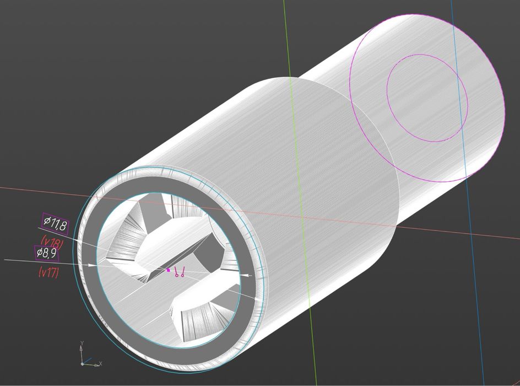Select the small magenta sketch circle
This screenshot has height=386, width=520.
coord(427,98)
